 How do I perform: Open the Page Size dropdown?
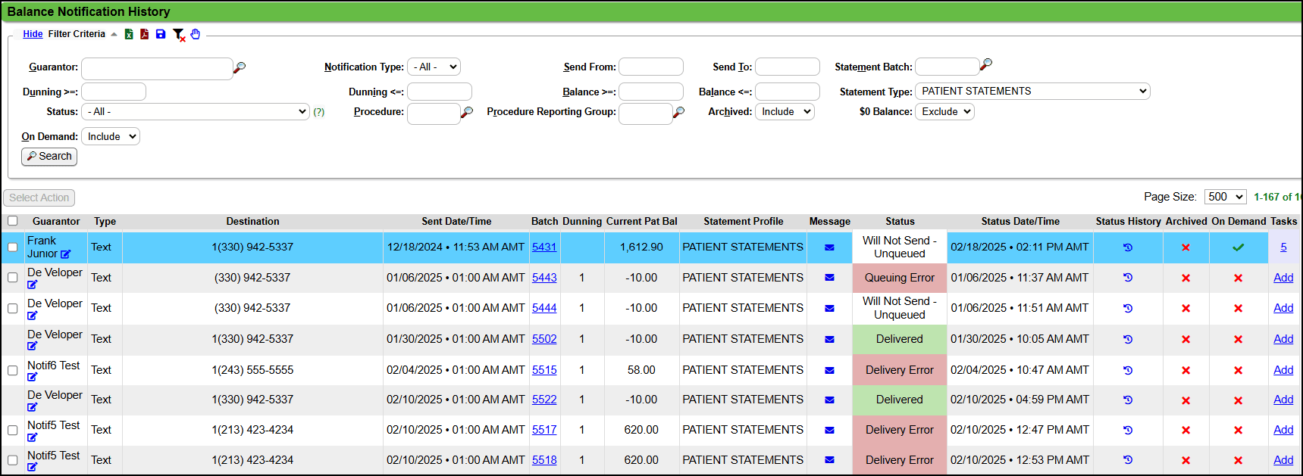(1225, 197)
